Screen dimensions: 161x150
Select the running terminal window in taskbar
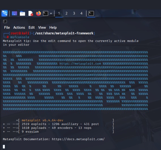coord(91,13)
